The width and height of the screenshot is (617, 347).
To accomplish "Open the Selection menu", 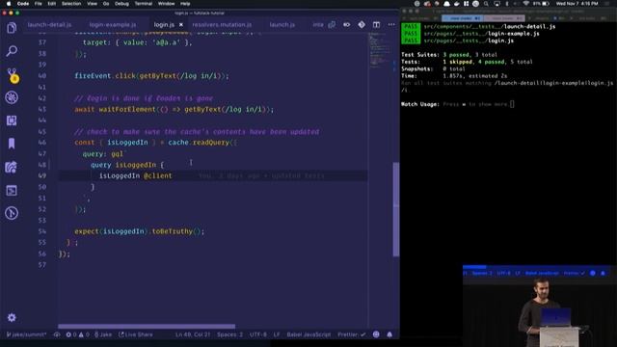I will pos(71,4).
